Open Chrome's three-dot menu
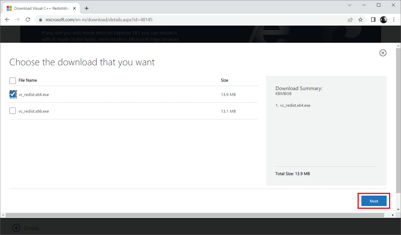 (394, 20)
